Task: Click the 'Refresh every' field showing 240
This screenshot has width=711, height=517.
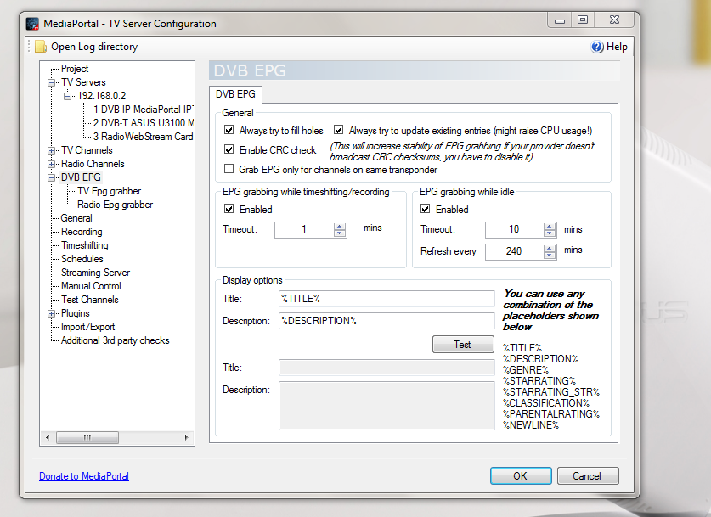Action: [514, 251]
